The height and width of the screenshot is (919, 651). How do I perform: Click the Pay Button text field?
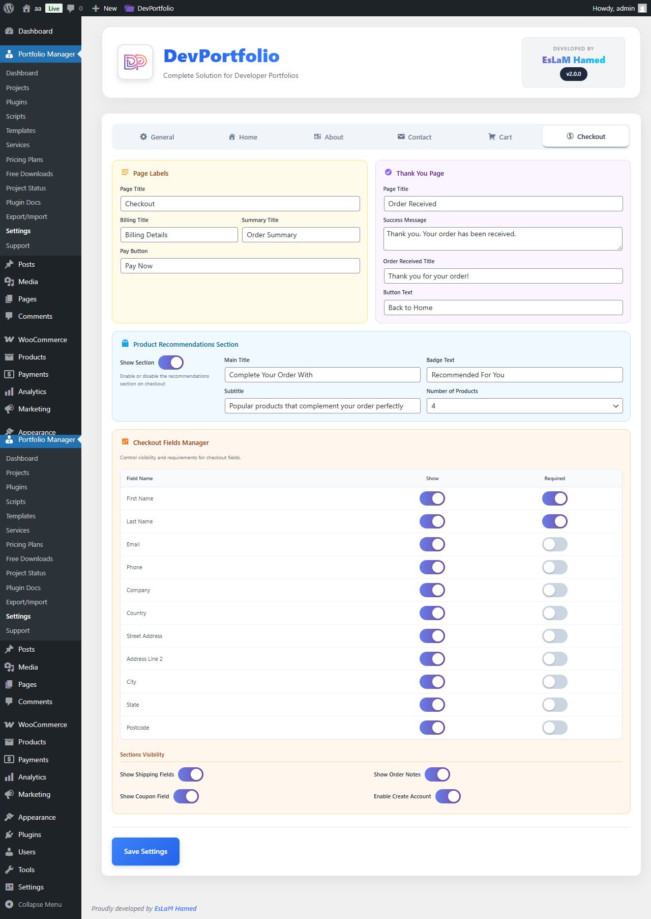[240, 266]
